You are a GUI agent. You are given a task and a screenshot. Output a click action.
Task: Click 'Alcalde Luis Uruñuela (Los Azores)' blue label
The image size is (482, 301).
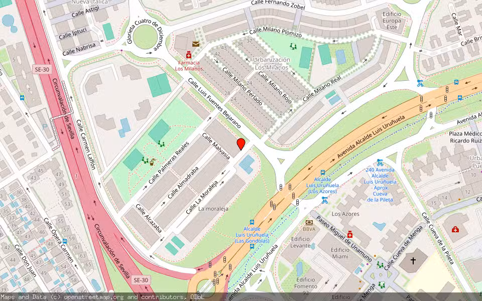tap(322, 185)
